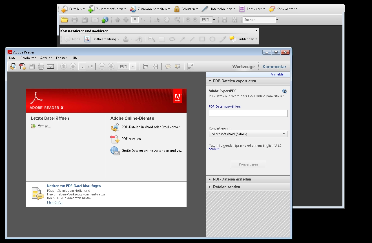Open the Formulare dropdown menu

point(252,9)
